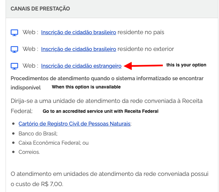Open 'Inscrição de cidadão brasileiro' link for 'residente no país'

point(78,32)
